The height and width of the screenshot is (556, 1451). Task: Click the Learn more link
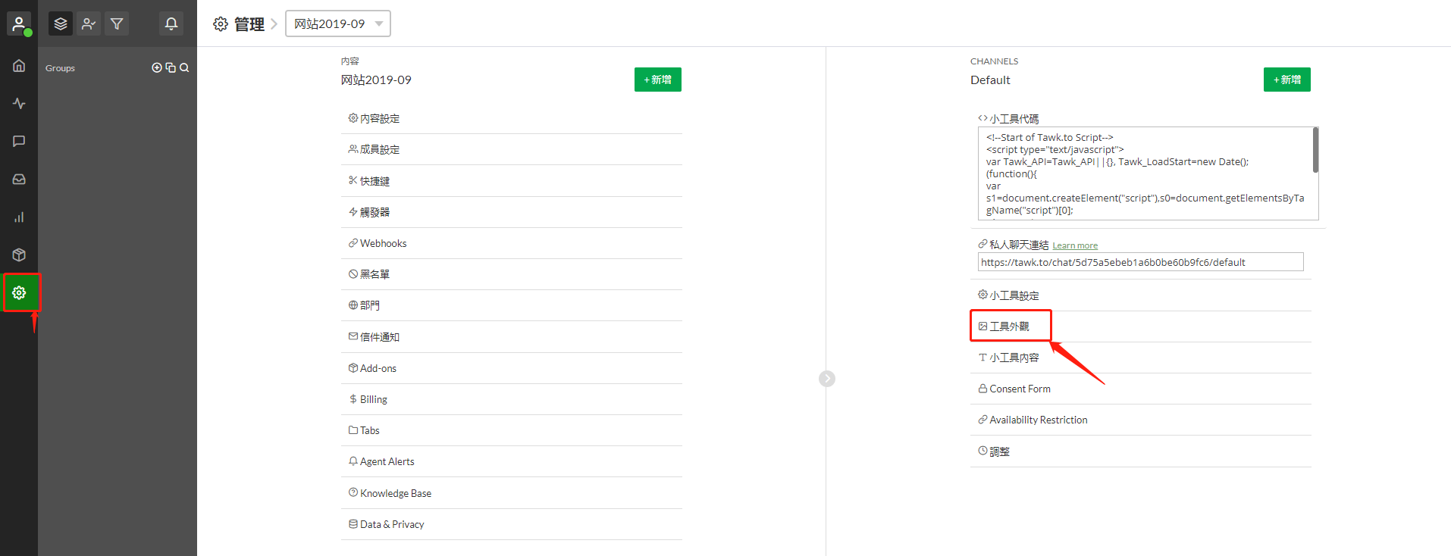1074,245
